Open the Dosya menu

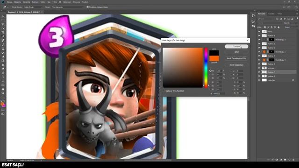(x=9, y=2)
